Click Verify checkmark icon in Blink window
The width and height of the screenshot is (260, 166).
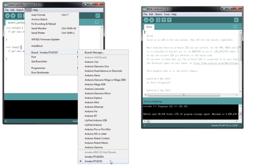(x=146, y=20)
